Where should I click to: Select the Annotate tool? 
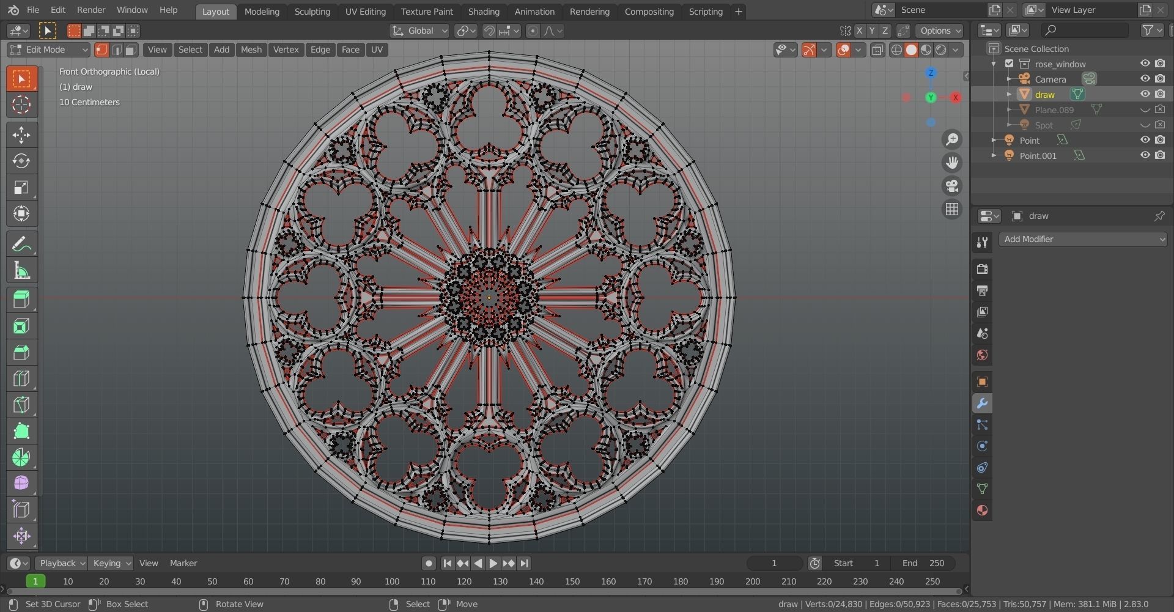pyautogui.click(x=21, y=245)
